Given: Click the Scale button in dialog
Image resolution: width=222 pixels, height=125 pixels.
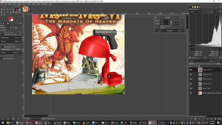Looking at the screenshot, I should pos(180,31).
